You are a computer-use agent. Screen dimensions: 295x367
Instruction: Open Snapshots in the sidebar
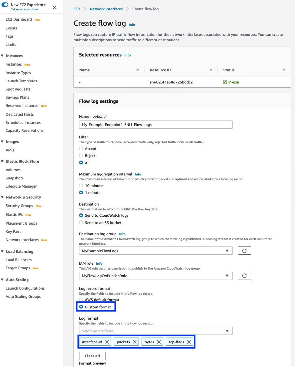tap(15, 178)
